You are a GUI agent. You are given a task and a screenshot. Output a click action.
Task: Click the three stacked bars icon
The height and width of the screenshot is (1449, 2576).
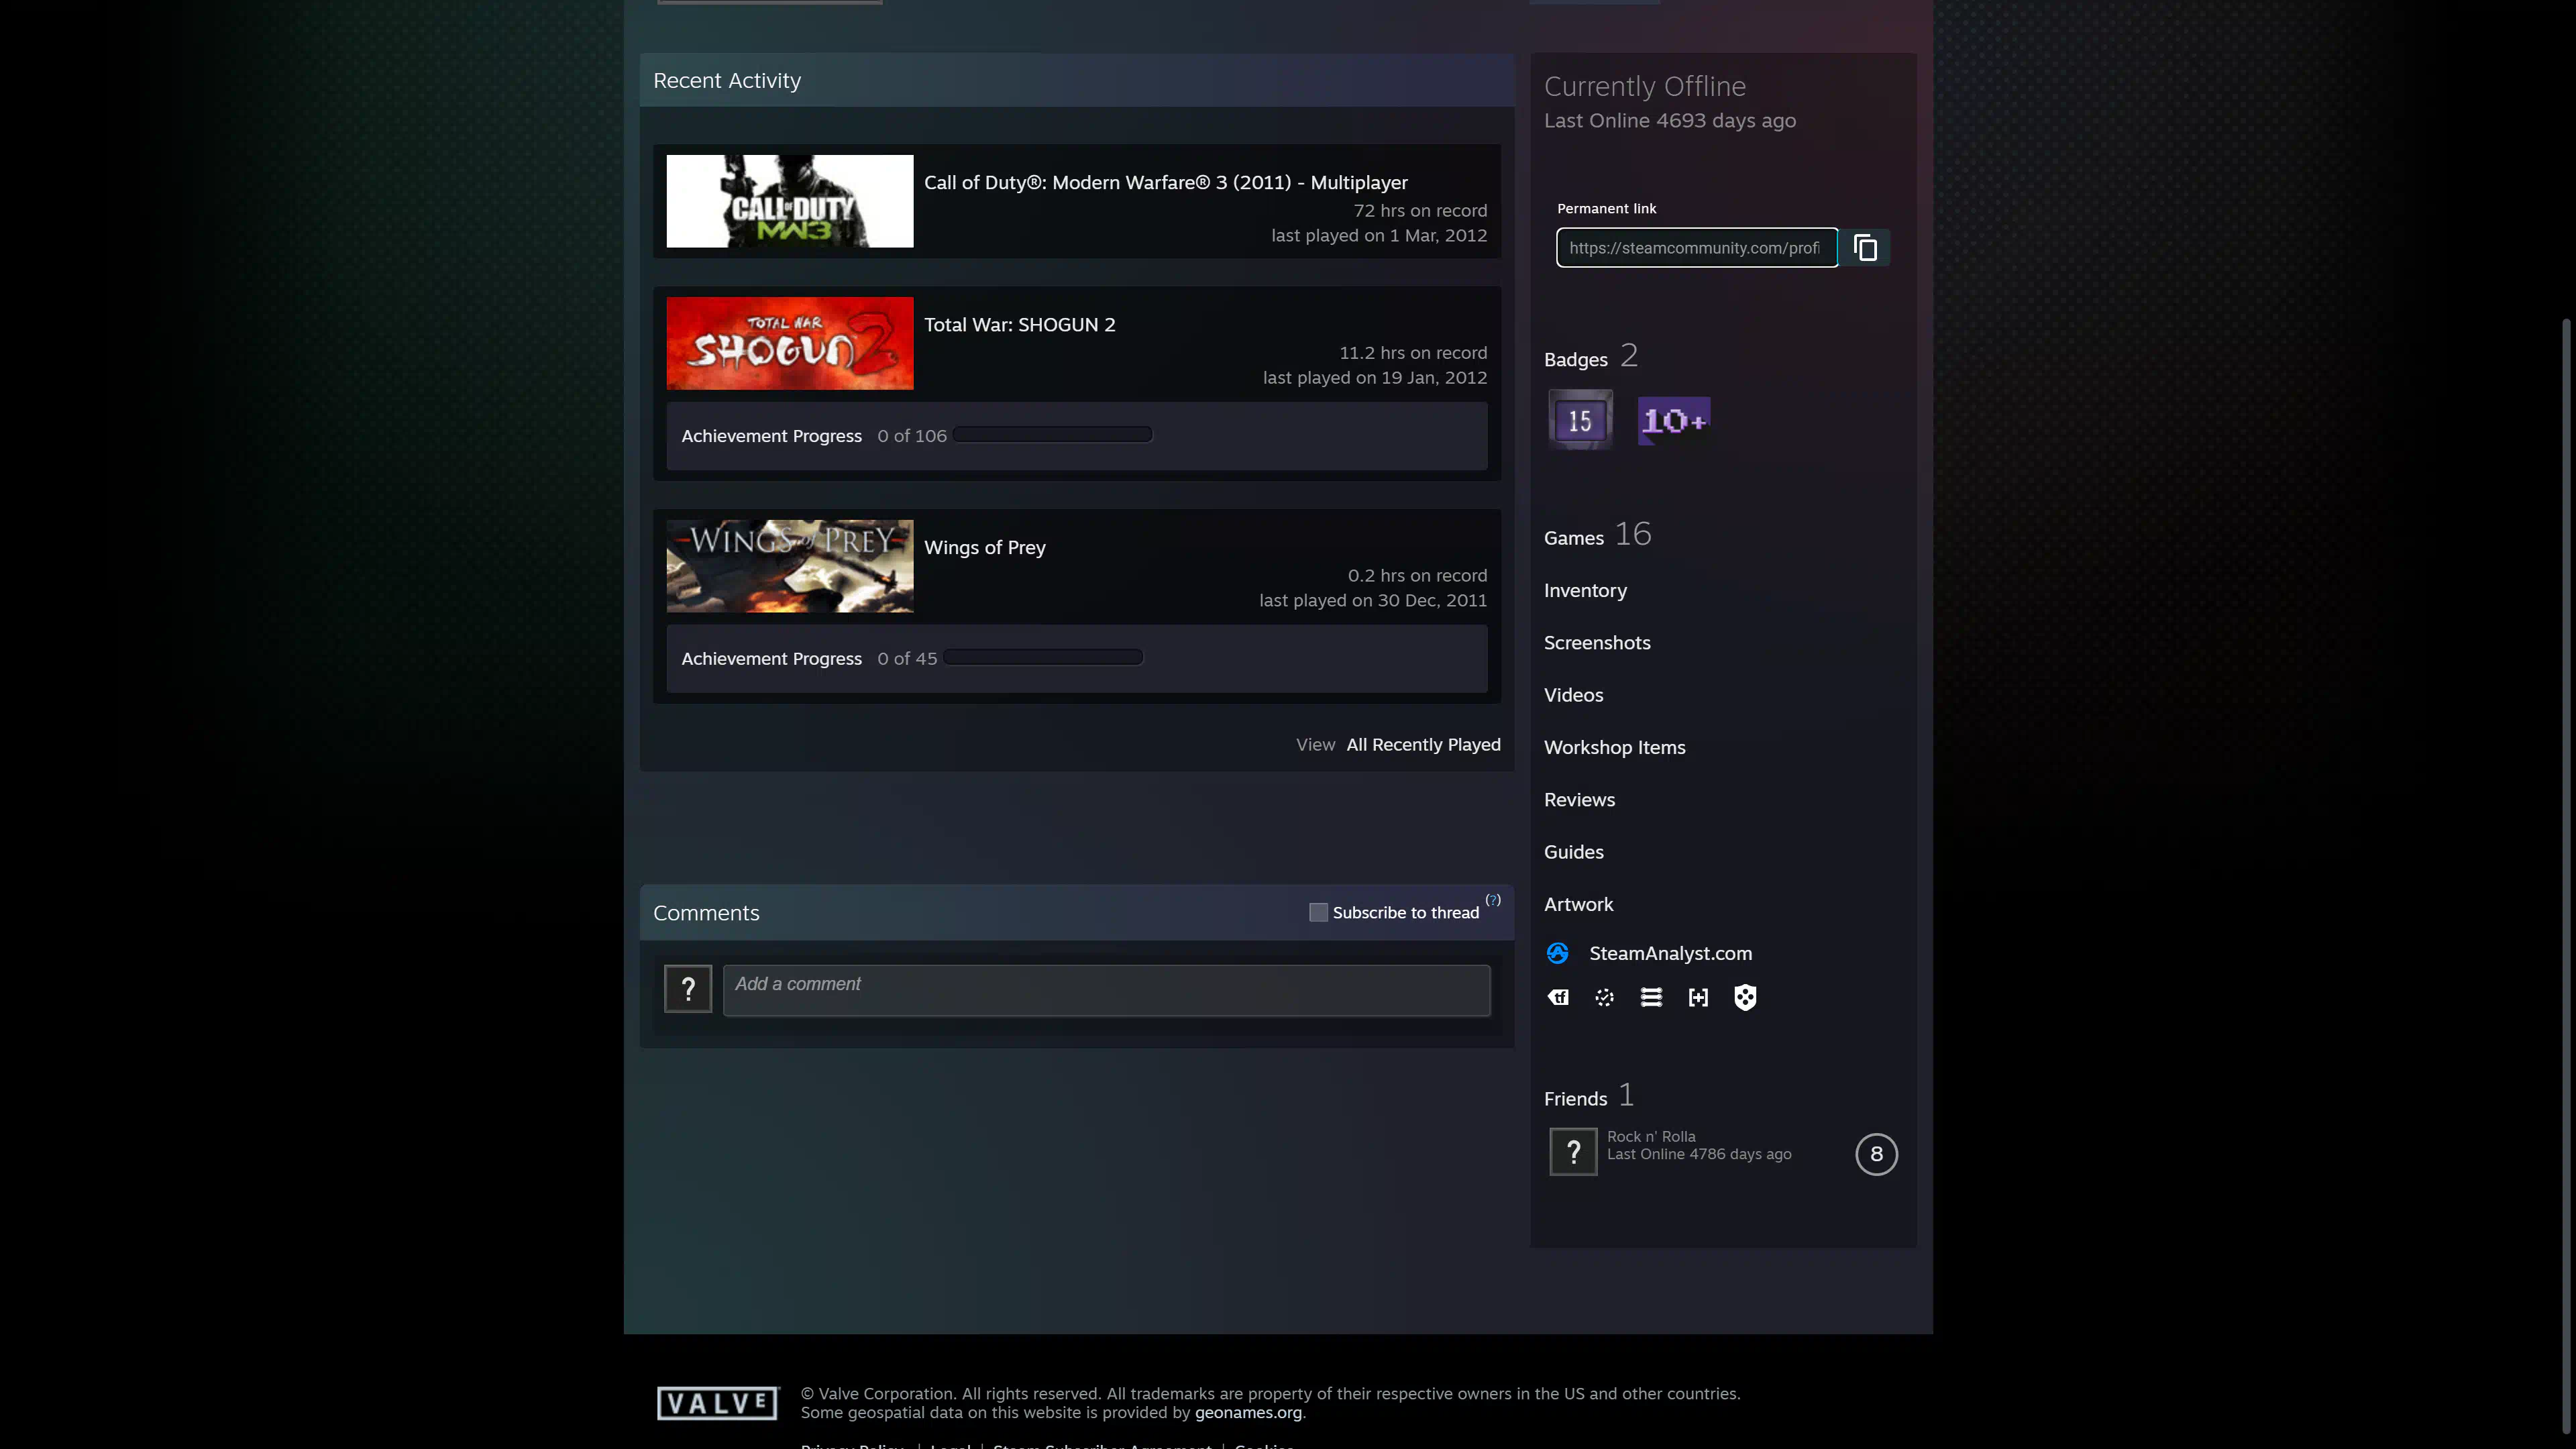(1652, 997)
